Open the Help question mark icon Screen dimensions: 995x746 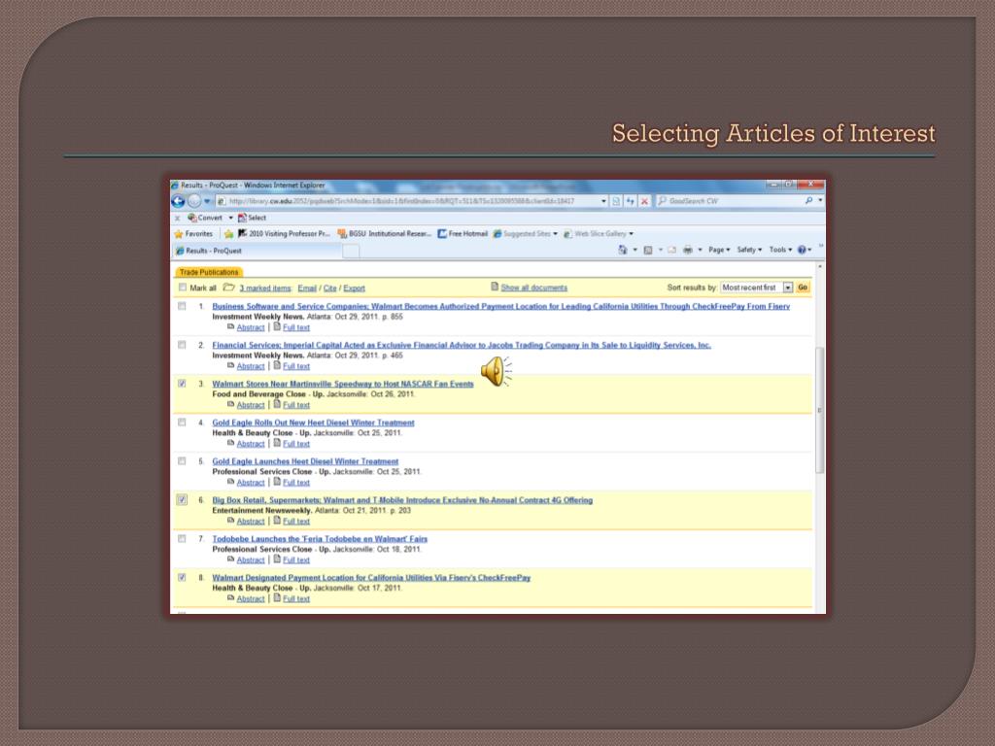pyautogui.click(x=802, y=250)
